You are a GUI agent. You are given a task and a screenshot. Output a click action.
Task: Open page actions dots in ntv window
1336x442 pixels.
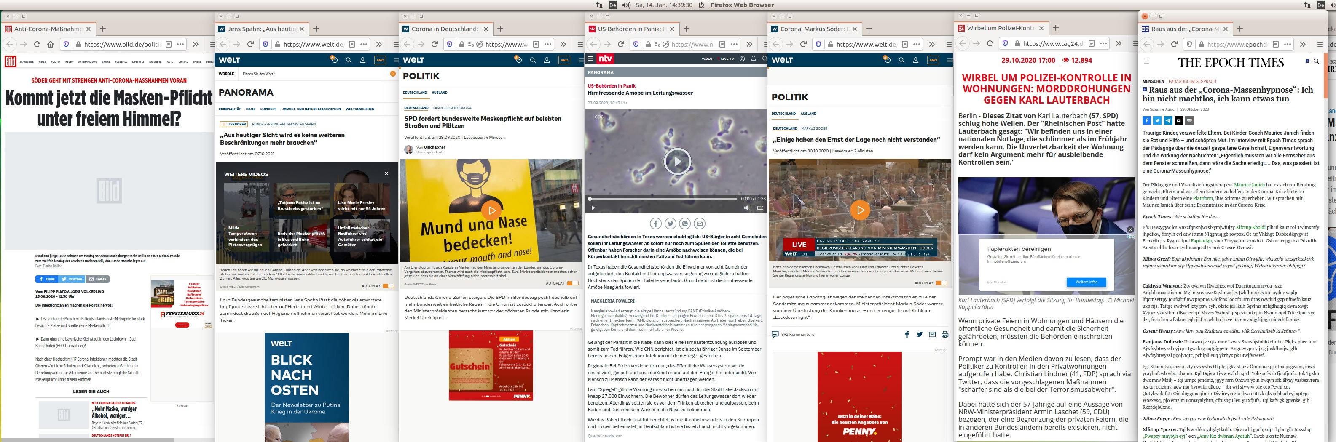pos(735,44)
